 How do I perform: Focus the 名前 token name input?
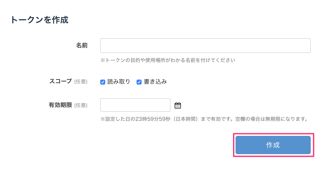click(x=205, y=46)
